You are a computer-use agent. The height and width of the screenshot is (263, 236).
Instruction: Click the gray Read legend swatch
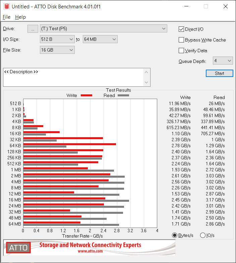tap(123, 95)
